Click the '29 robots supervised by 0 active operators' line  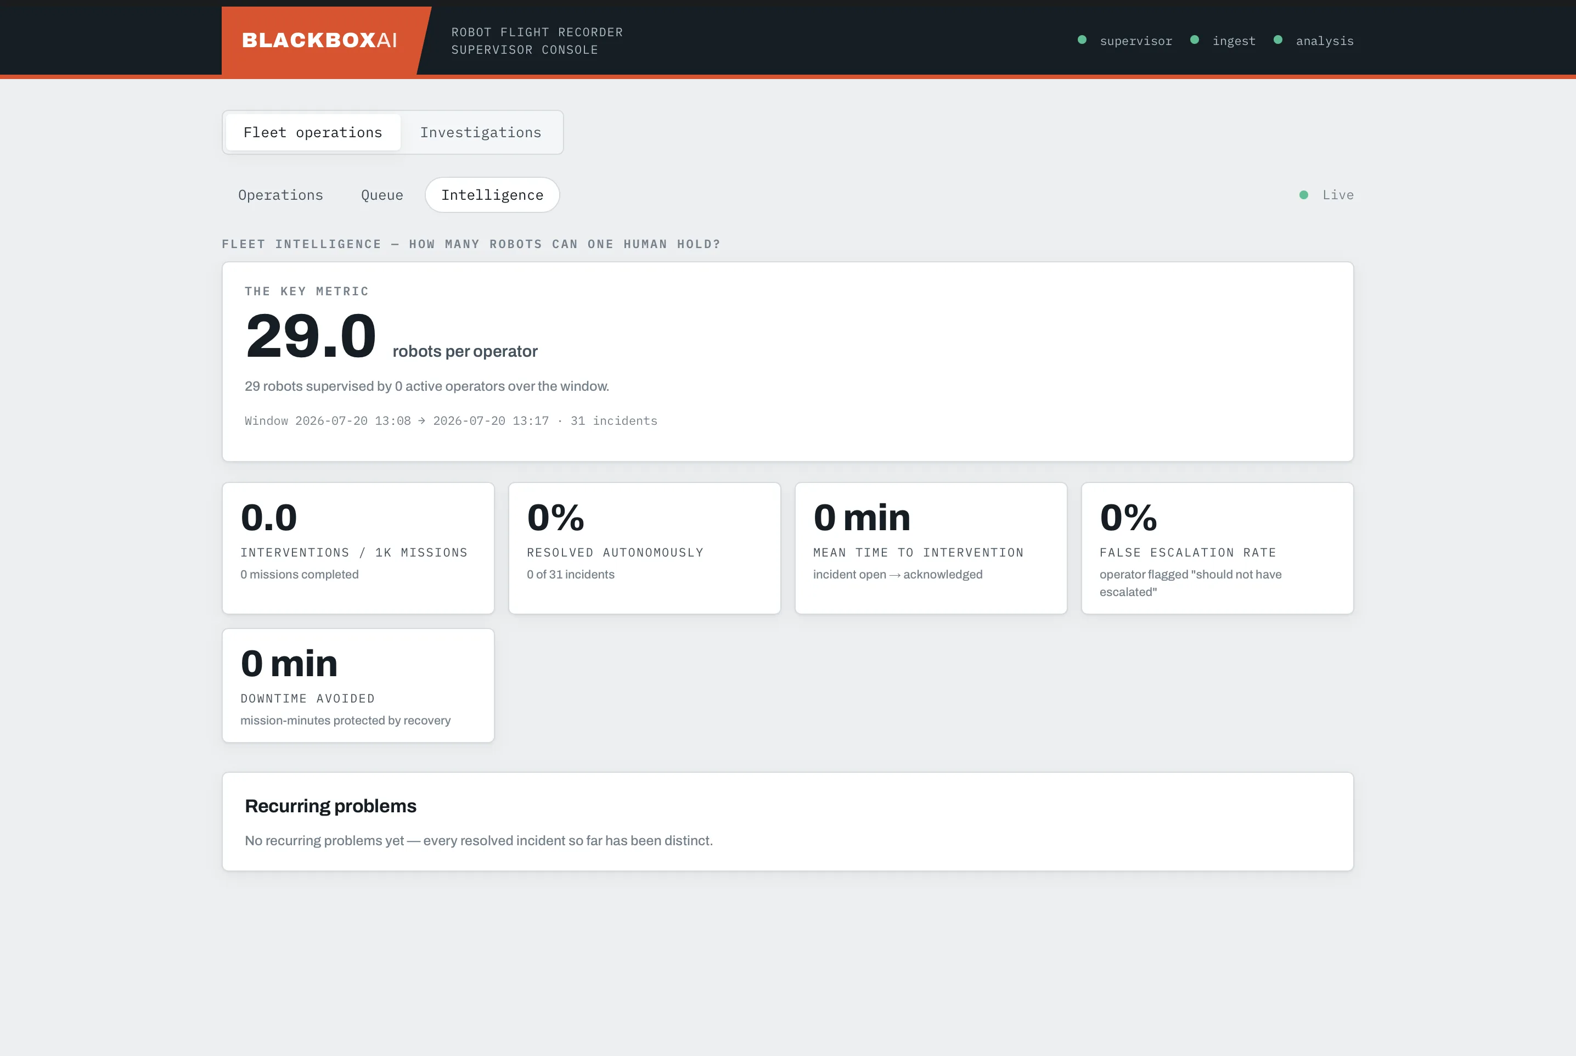(427, 386)
